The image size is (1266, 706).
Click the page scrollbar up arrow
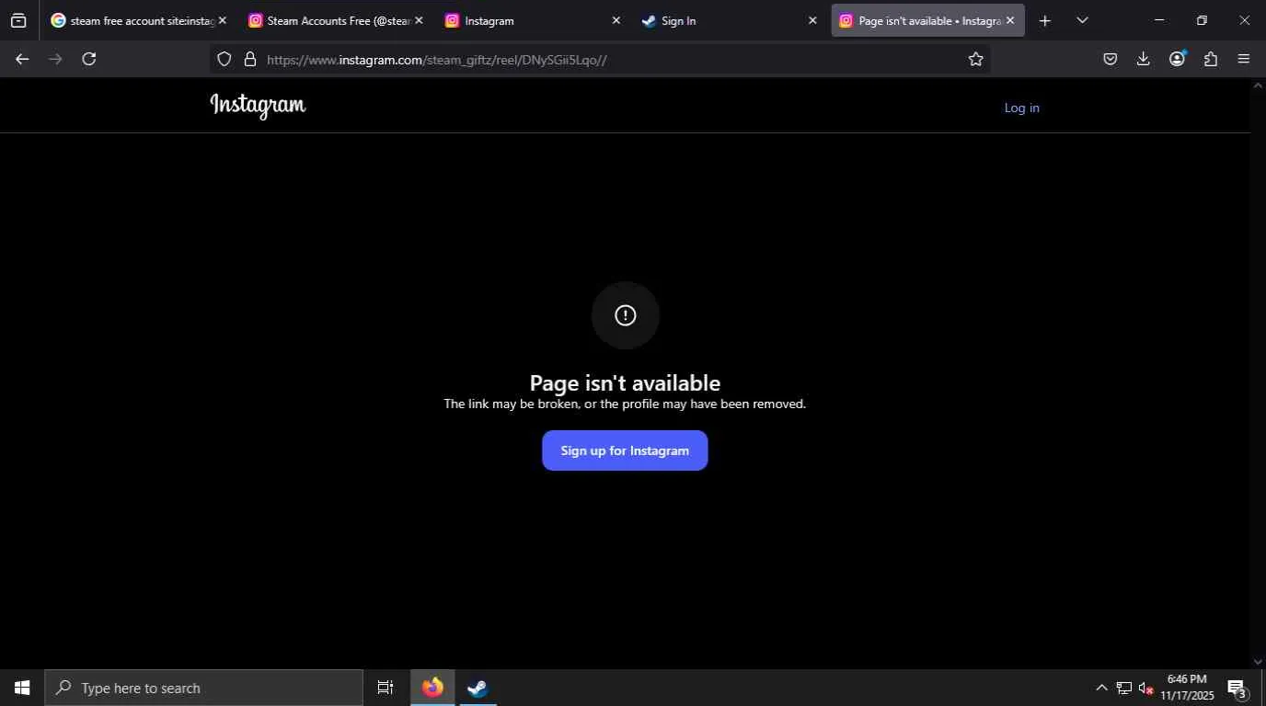[x=1258, y=85]
